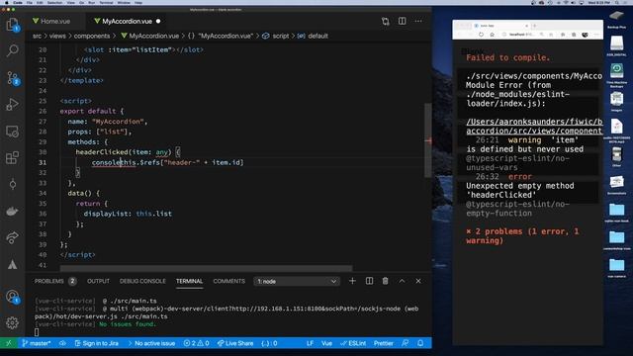Click the components breadcrumb
The width and height of the screenshot is (633, 356).
click(x=92, y=36)
